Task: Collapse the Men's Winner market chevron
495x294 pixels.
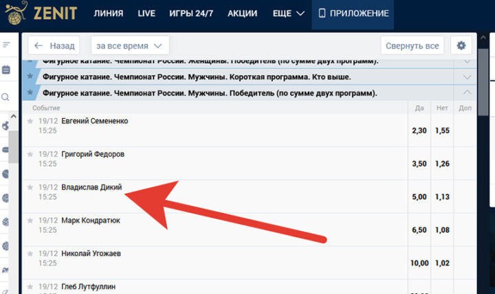Action: point(467,92)
